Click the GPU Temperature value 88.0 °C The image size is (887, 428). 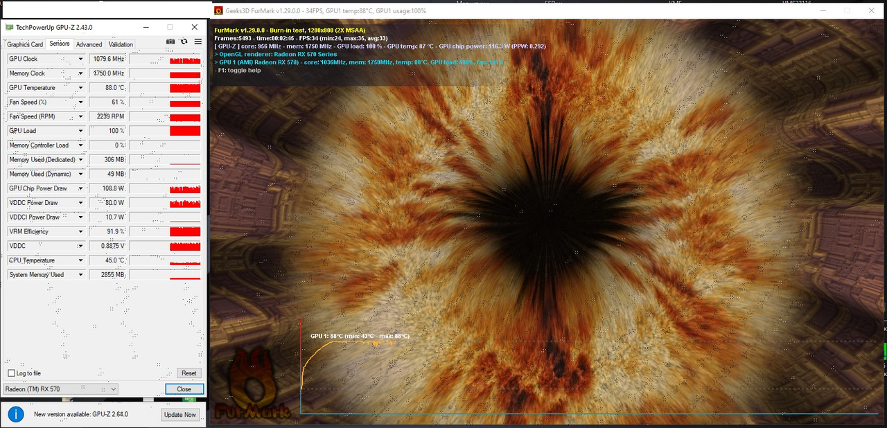[x=107, y=88]
